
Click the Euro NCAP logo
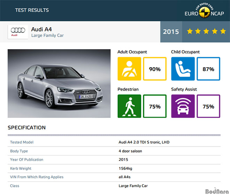(204, 10)
